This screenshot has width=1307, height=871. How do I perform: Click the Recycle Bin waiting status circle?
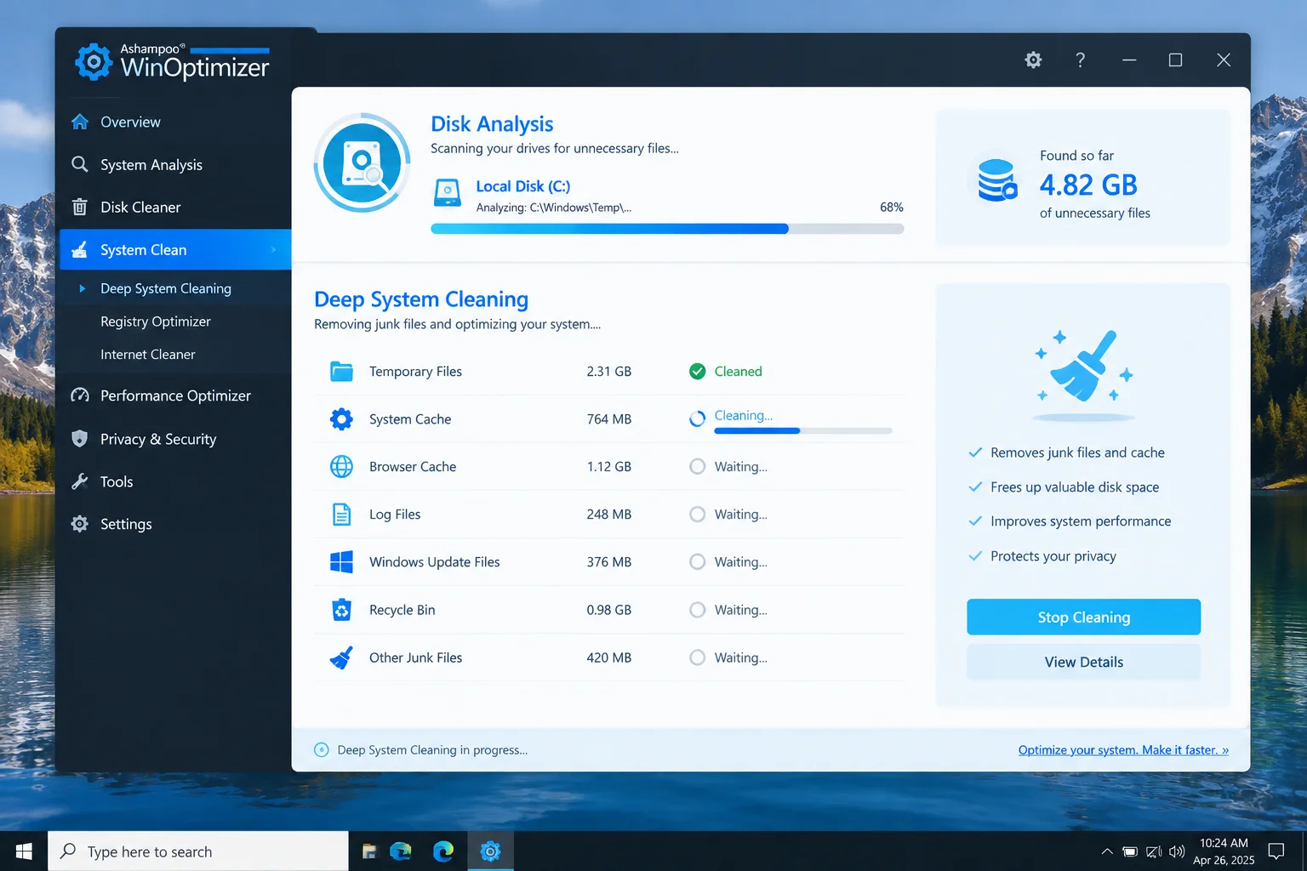point(697,610)
